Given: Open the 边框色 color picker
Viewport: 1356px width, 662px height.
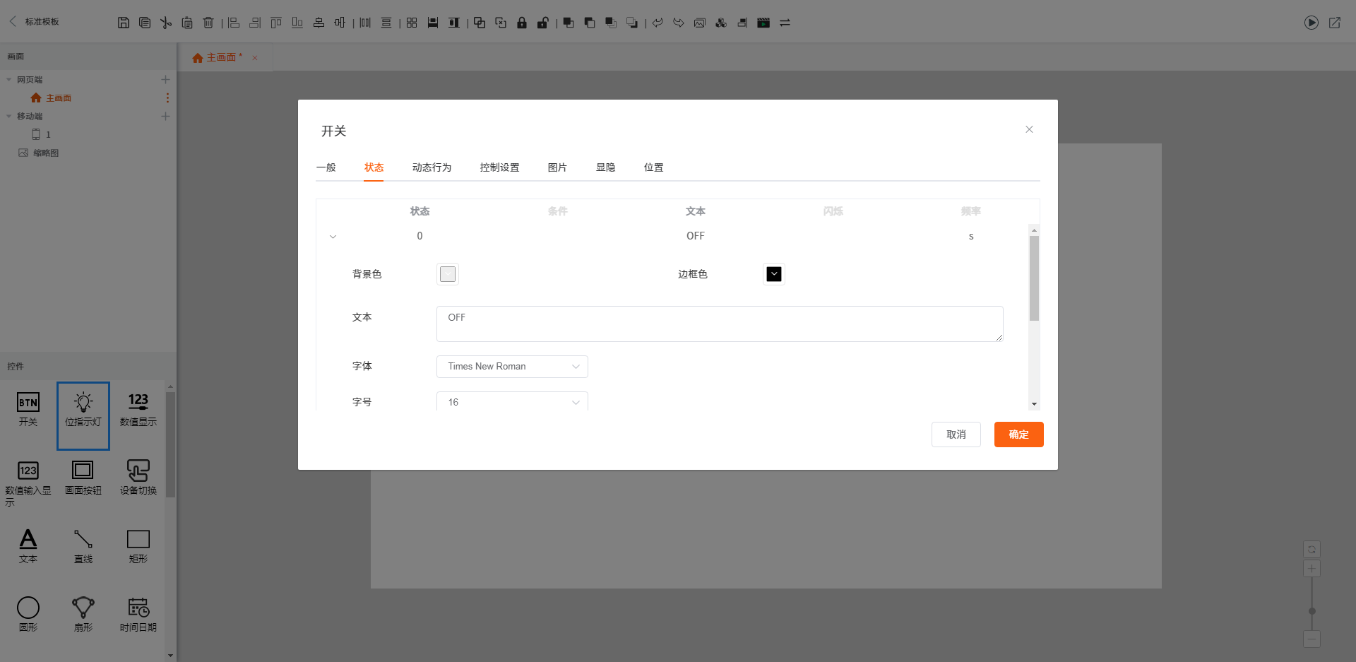Looking at the screenshot, I should pos(774,274).
